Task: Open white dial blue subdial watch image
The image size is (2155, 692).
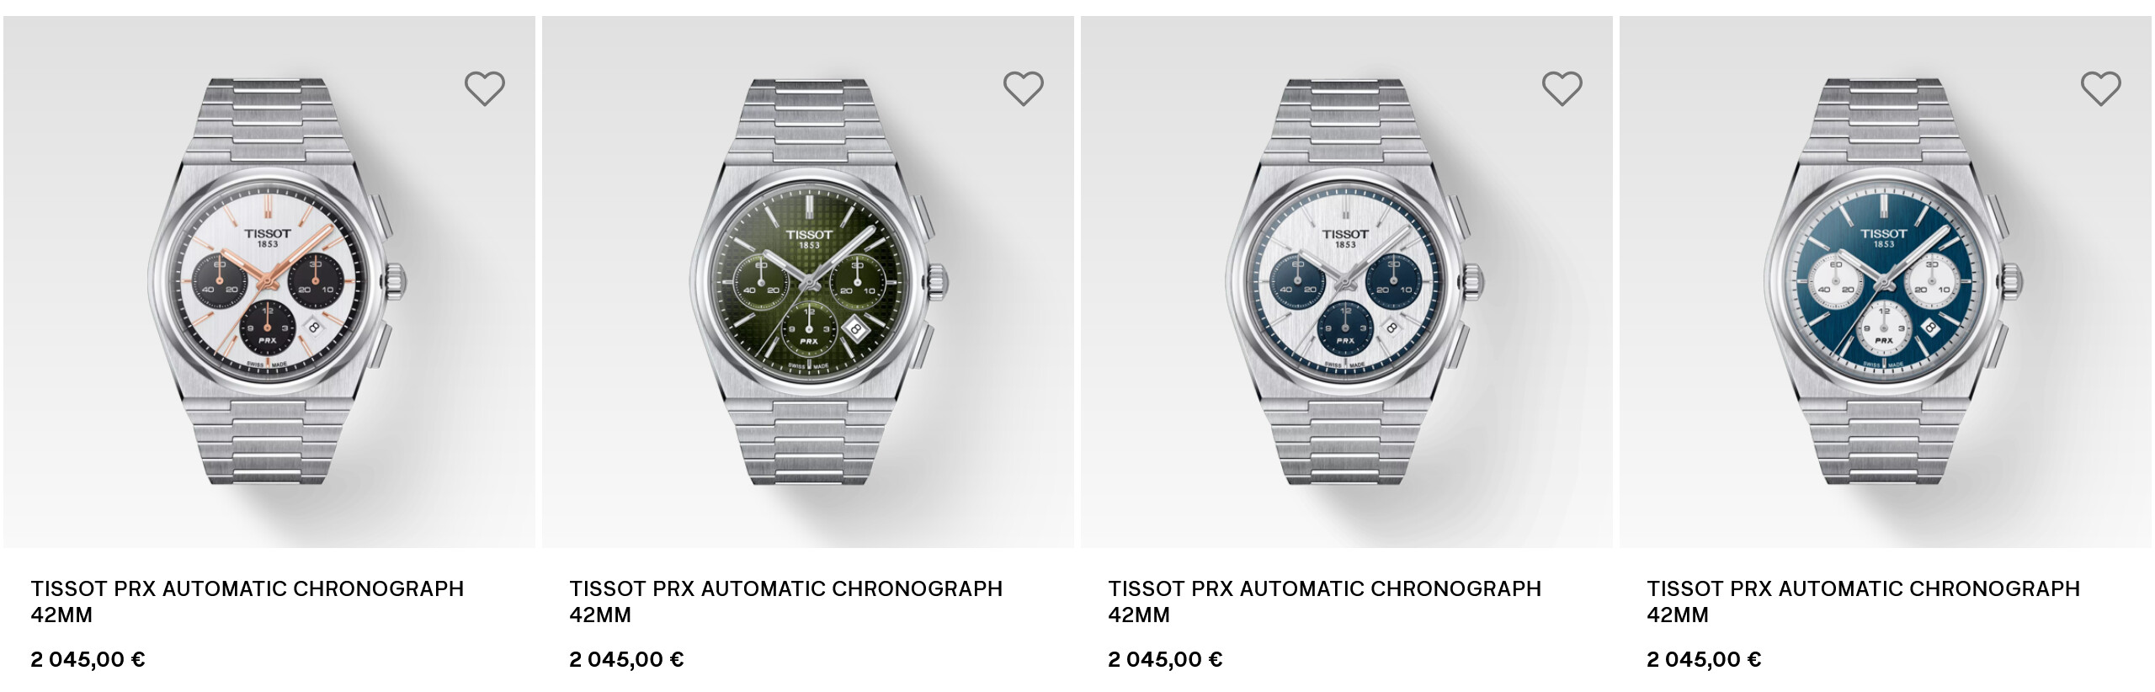Action: tap(1347, 282)
